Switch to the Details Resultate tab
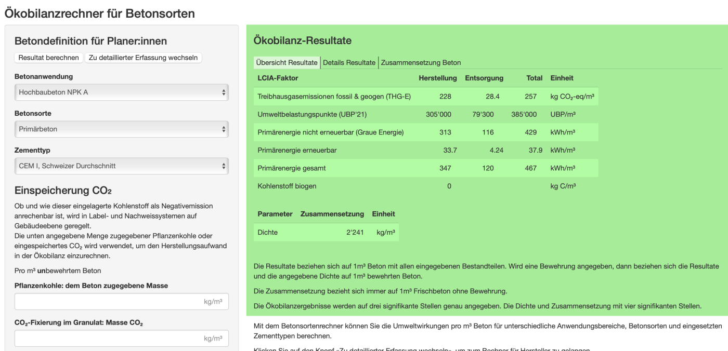 (x=349, y=62)
